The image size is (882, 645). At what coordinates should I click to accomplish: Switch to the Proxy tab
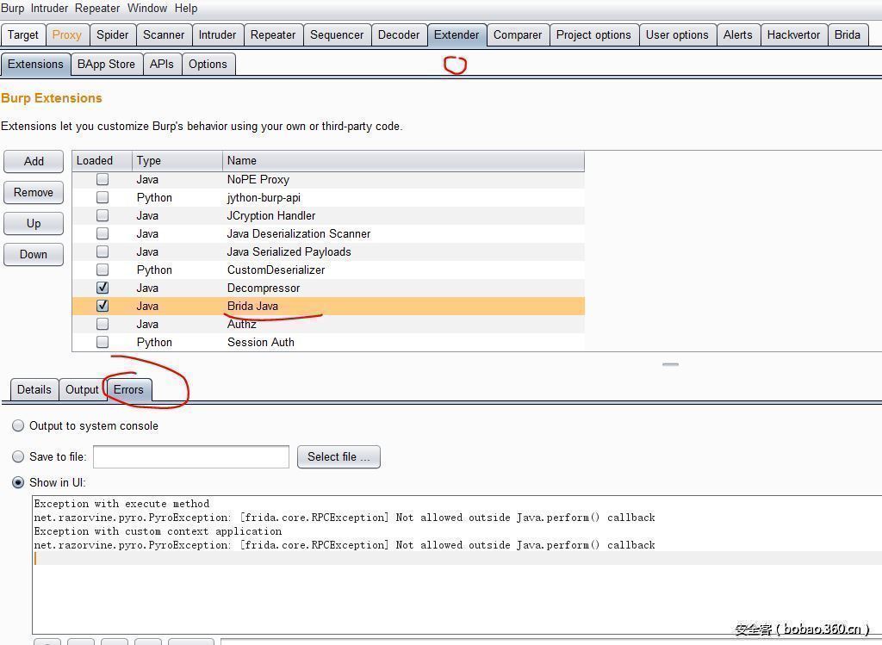66,35
